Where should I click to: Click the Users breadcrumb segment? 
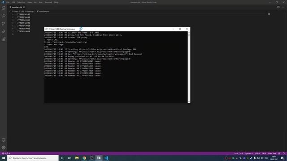tap(16, 11)
